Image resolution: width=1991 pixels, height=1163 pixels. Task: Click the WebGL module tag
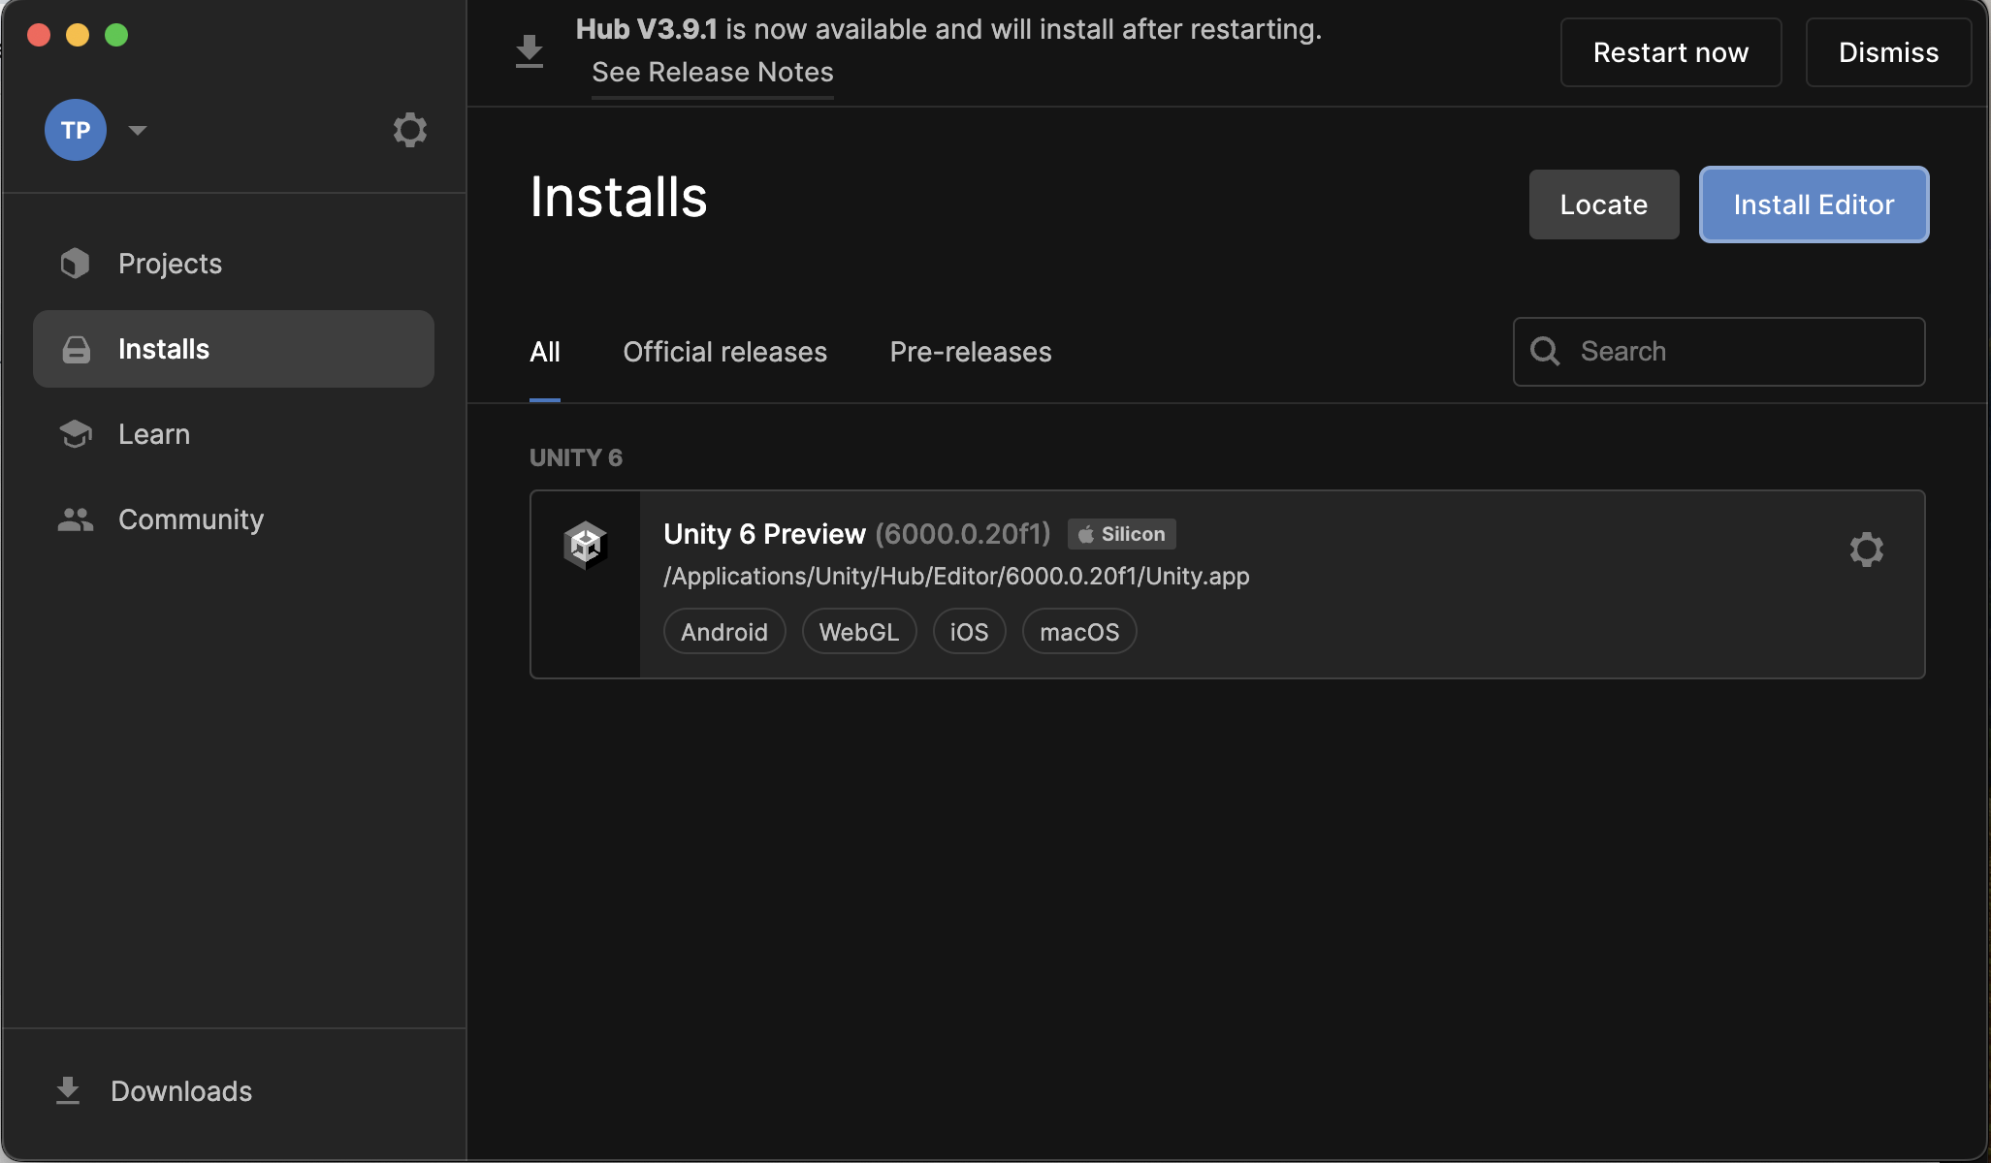coord(859,632)
